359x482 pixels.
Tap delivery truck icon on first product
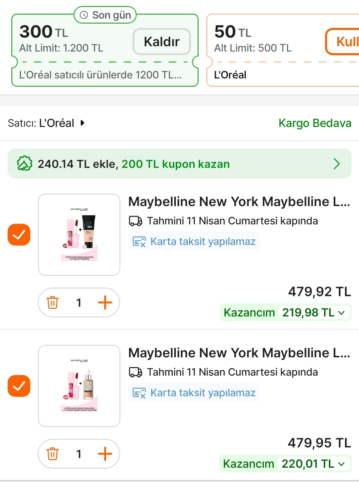click(135, 221)
